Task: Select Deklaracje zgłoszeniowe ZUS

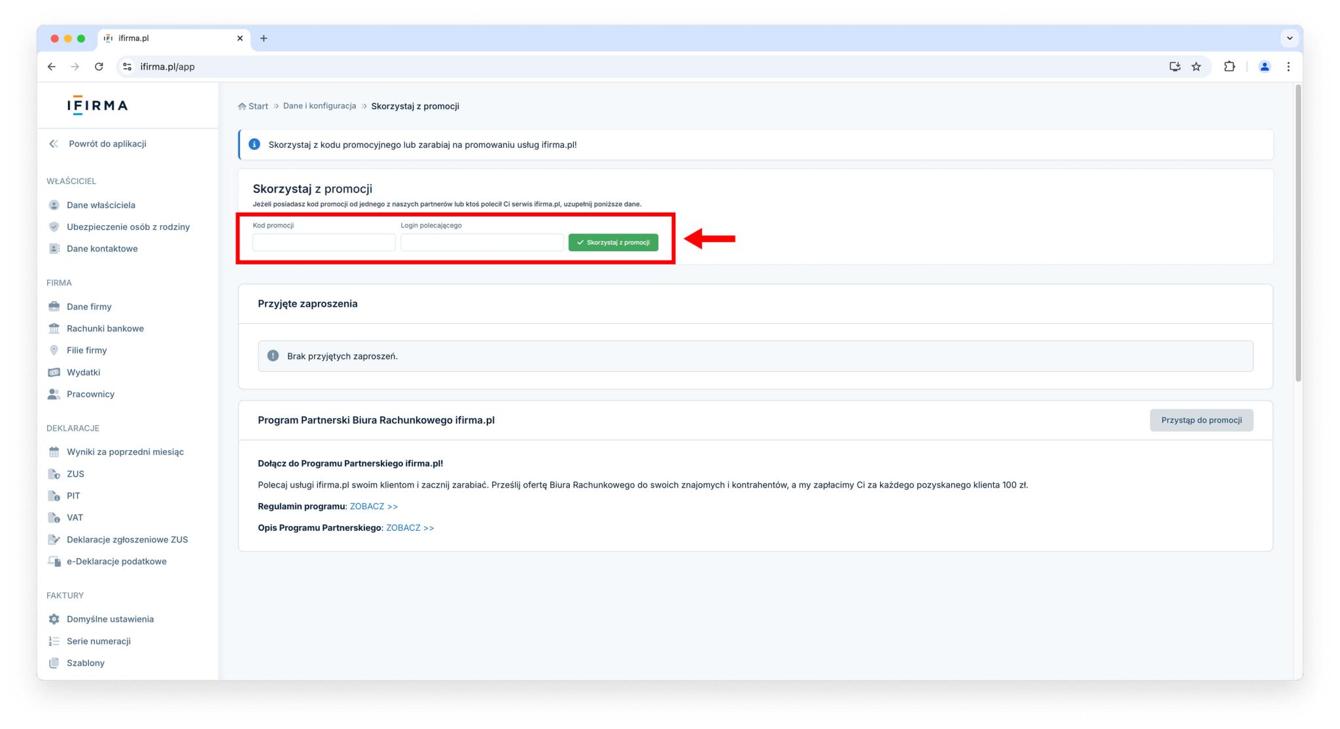Action: [127, 539]
